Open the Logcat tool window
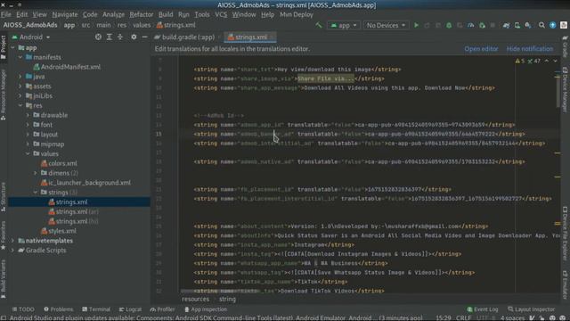 tap(130, 309)
